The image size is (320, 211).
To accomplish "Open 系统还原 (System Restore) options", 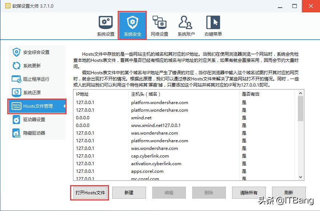I will pos(31,92).
